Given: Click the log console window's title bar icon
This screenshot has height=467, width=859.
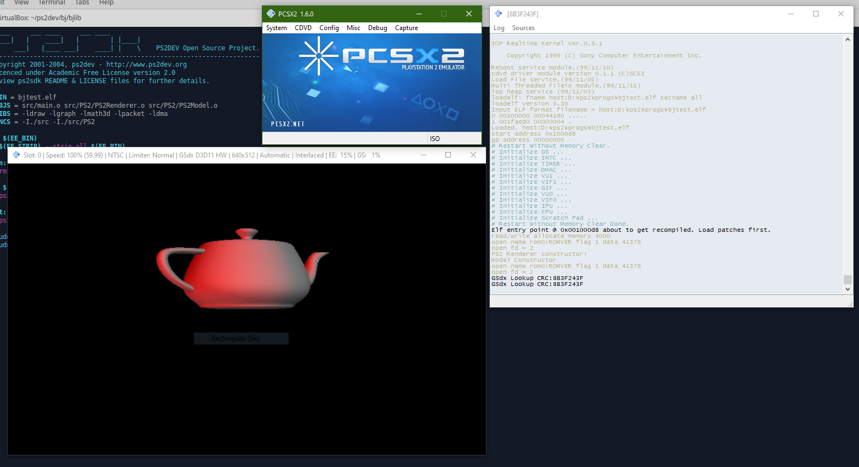Looking at the screenshot, I should point(498,14).
